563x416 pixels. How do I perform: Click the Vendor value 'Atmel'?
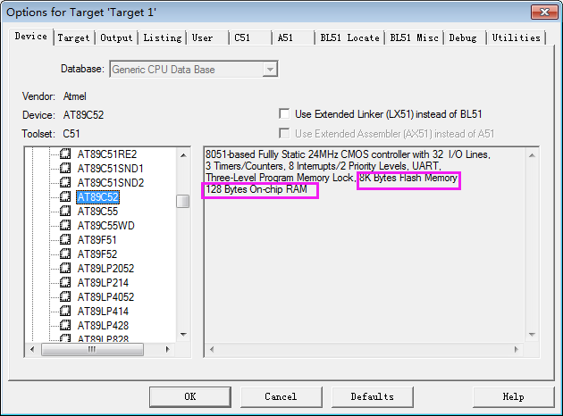pos(75,96)
